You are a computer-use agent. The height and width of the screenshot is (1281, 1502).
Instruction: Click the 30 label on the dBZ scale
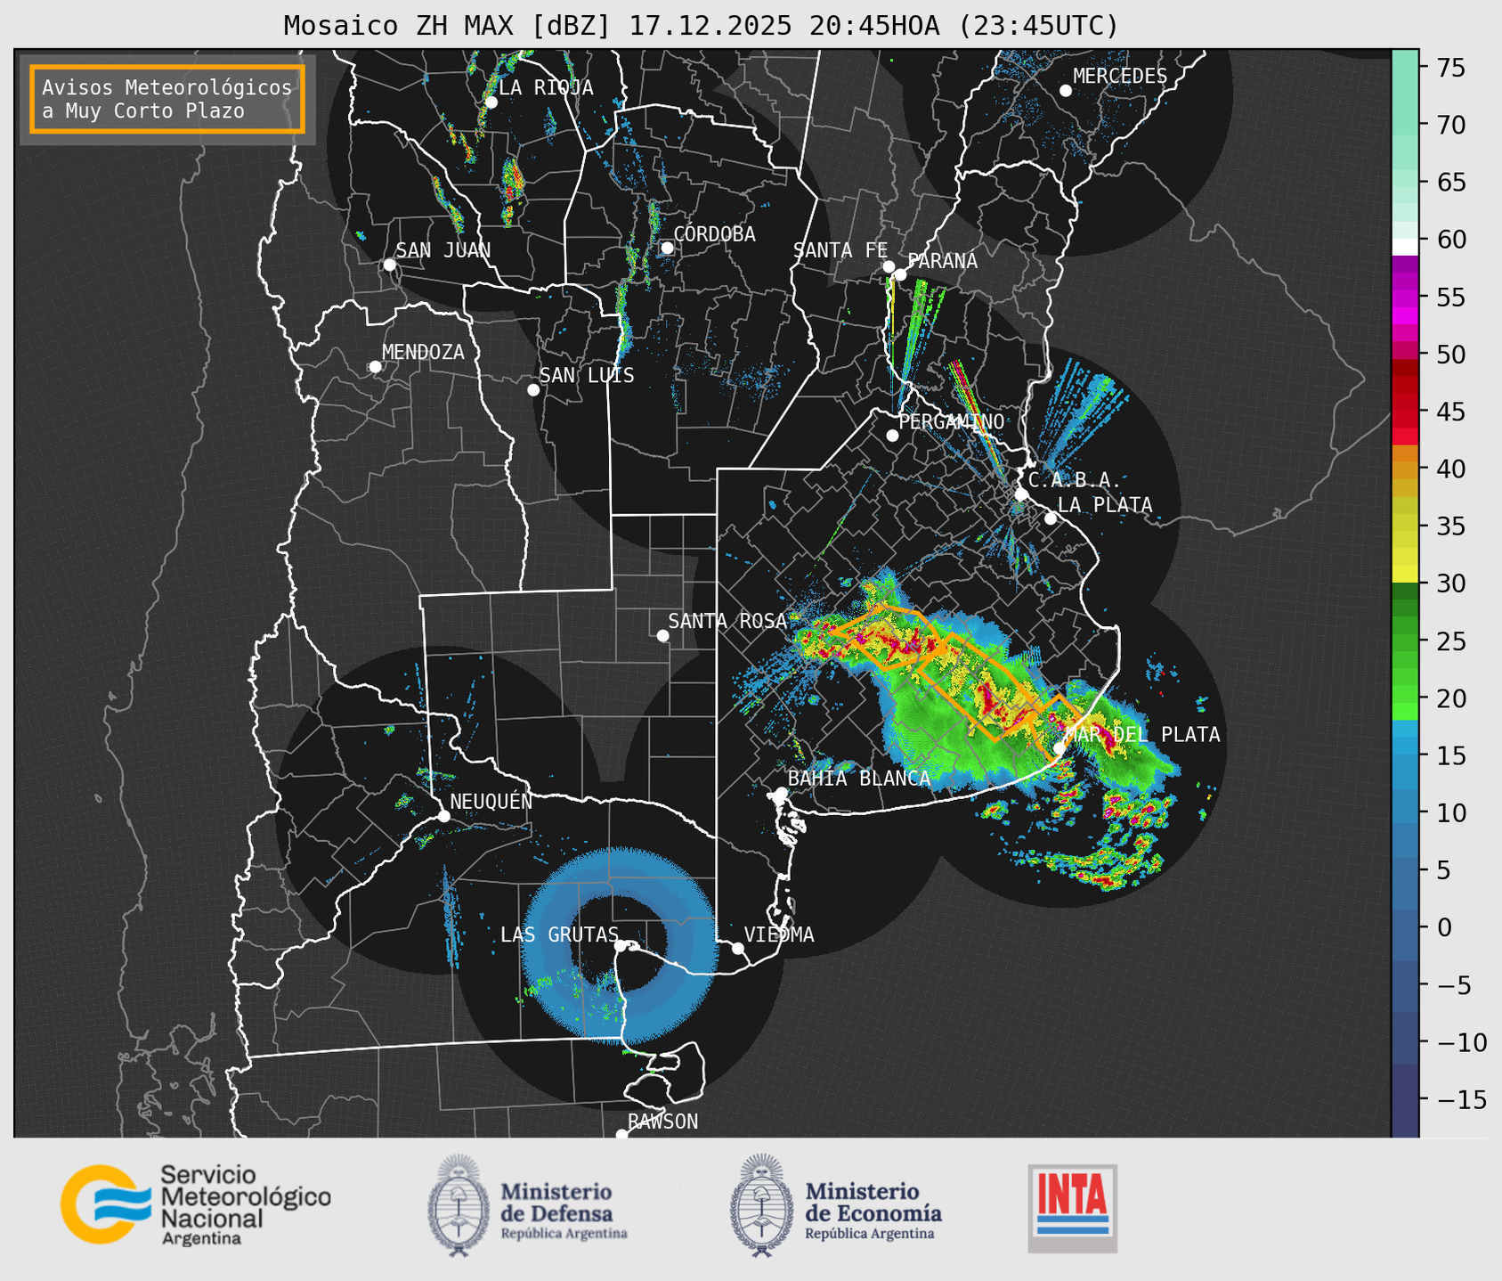tap(1450, 584)
